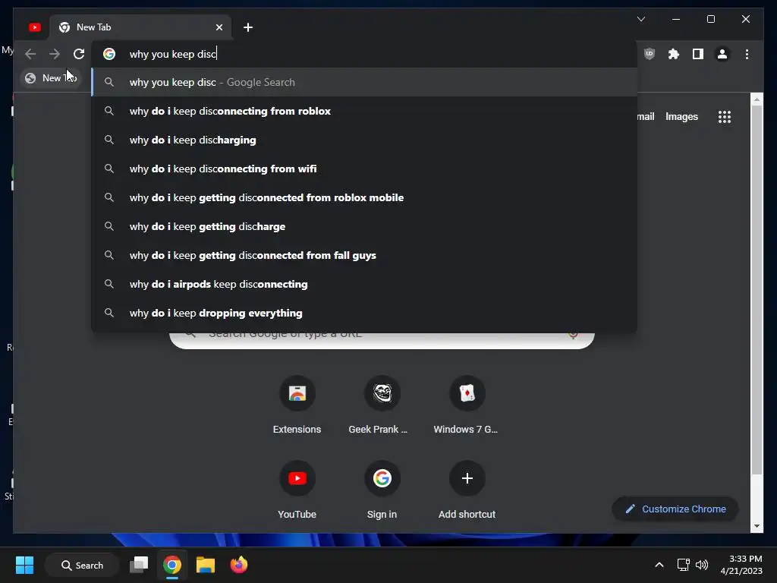Click the page vertical scrollbar thumb
Screen dimensions: 777x583
[x=757, y=290]
